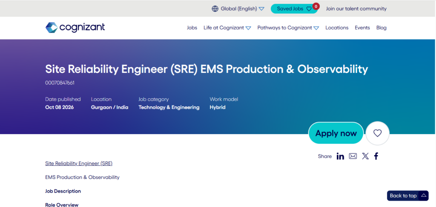Click the heart icon in Saved Jobs
Viewport: 436px width, 207px height.
309,9
